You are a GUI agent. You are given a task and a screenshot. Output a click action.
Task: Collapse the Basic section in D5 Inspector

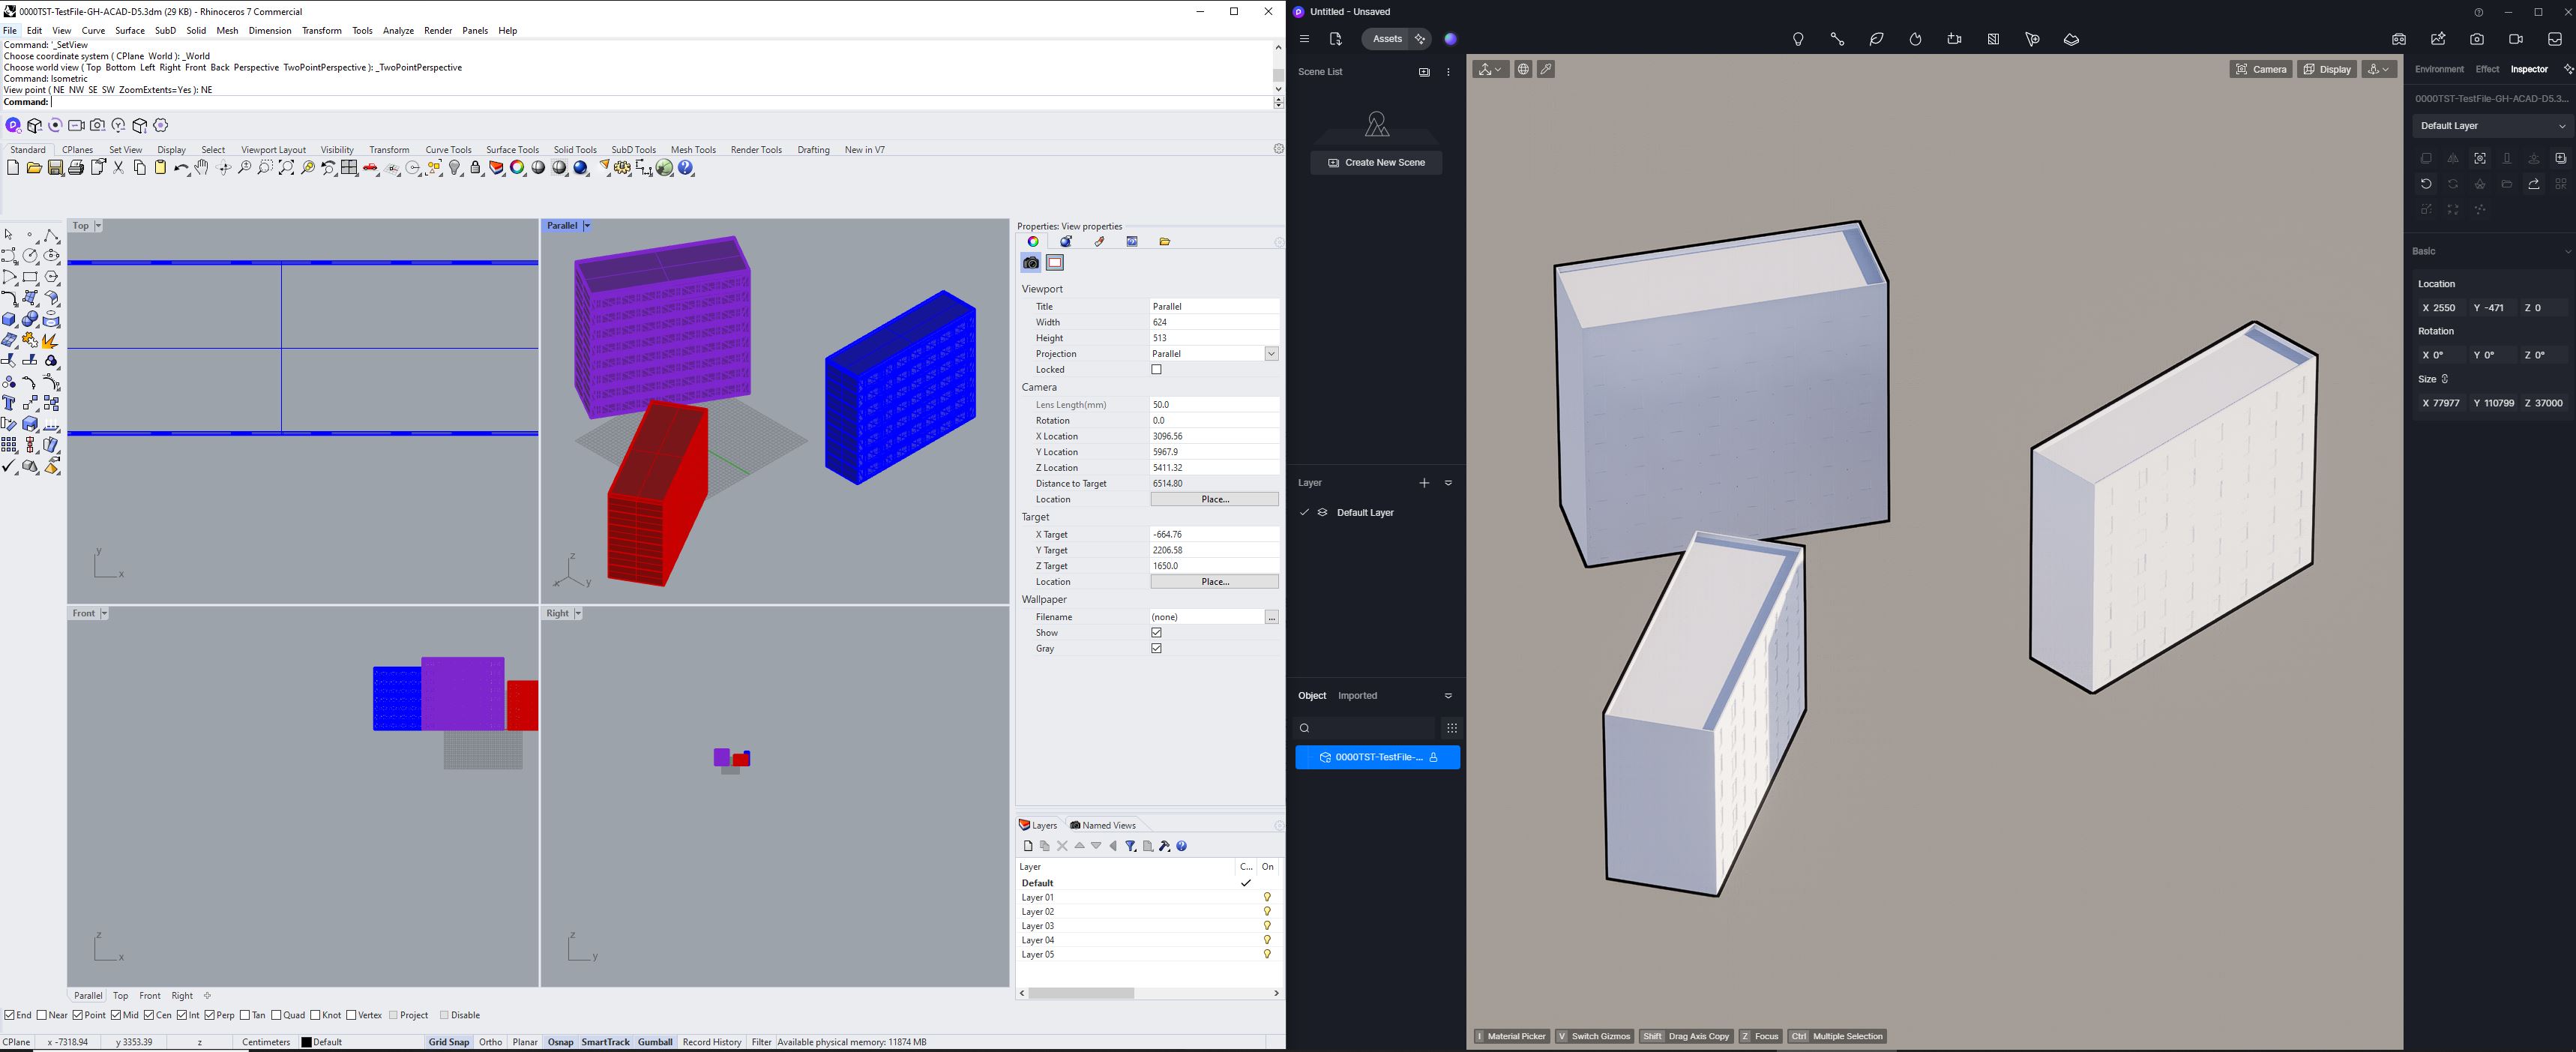pos(2566,252)
